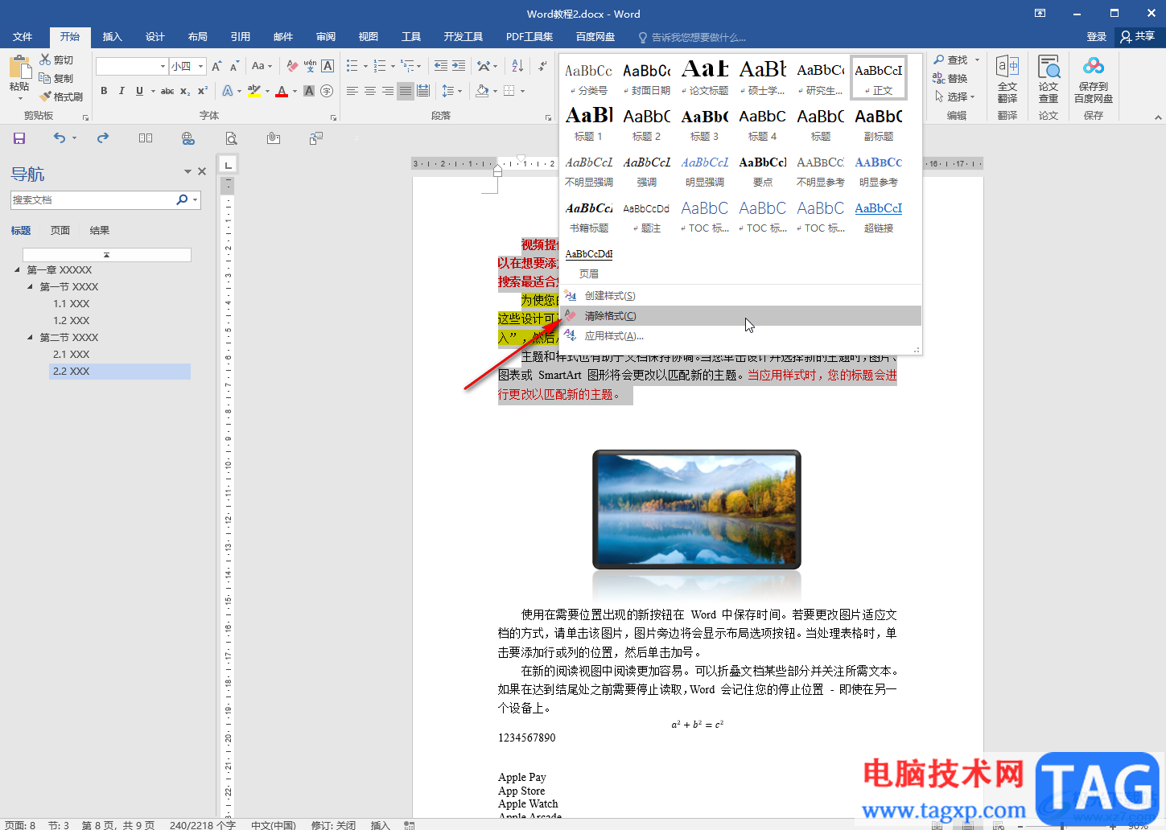This screenshot has height=830, width=1166.
Task: Toggle Italic formatting
Action: point(122,91)
